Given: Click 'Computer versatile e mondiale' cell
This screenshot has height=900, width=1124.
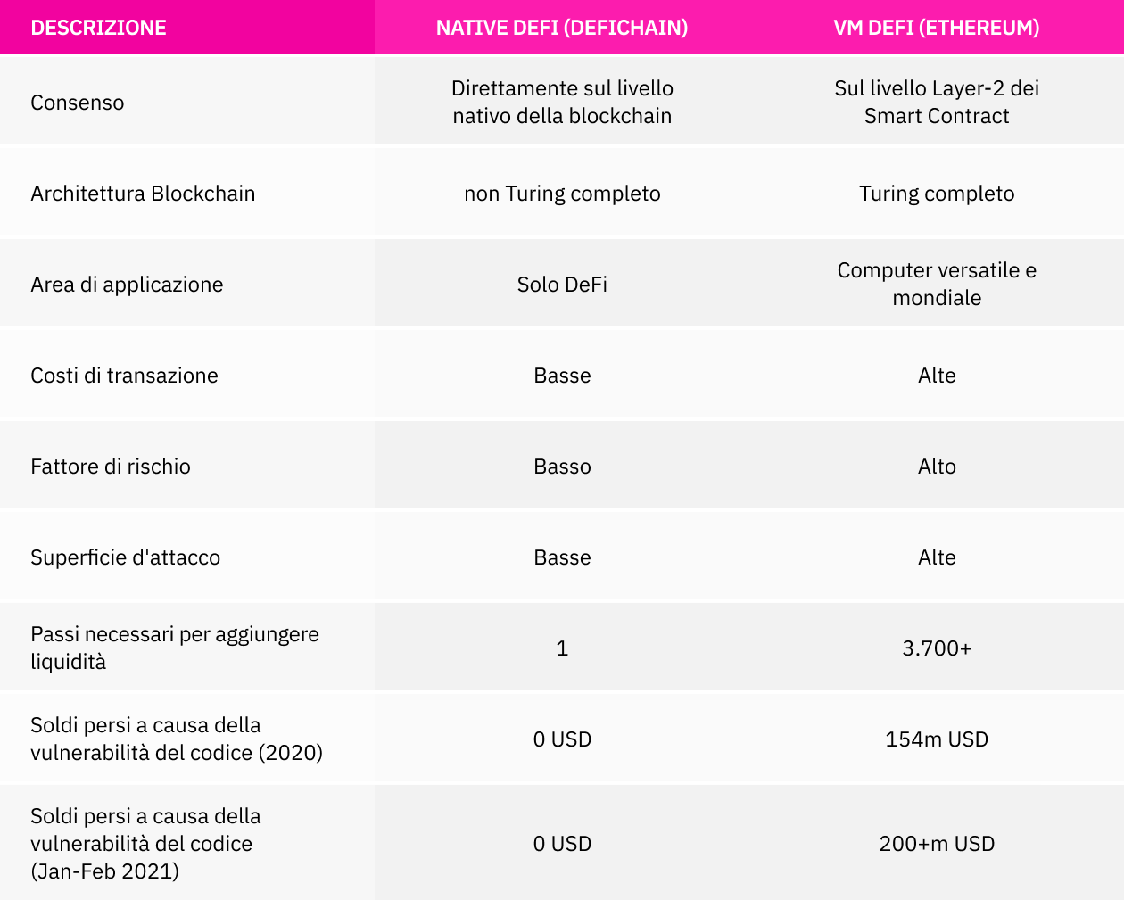Looking at the screenshot, I should (937, 284).
